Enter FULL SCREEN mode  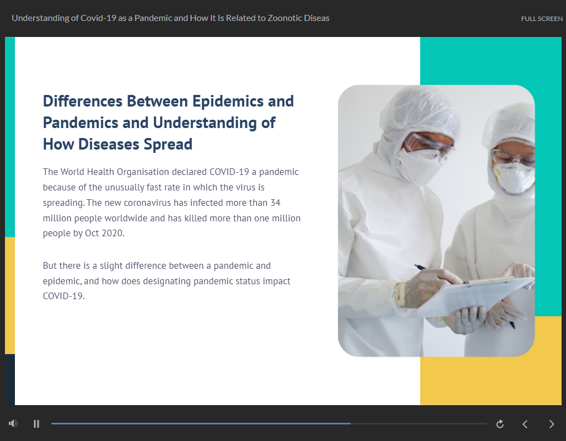coord(542,19)
